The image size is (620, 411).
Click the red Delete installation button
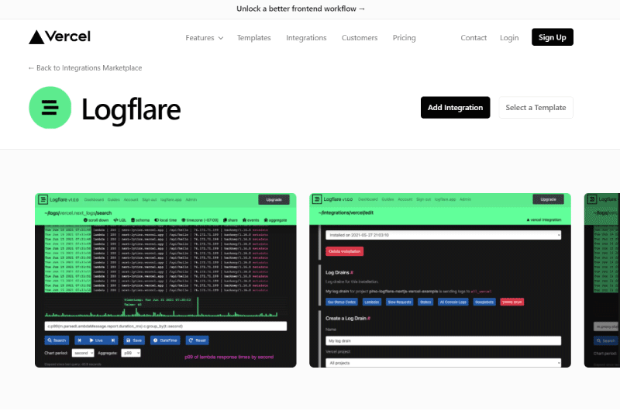(344, 251)
